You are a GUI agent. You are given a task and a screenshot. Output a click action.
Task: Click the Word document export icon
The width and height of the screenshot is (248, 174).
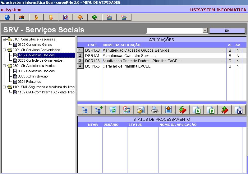click(239, 110)
